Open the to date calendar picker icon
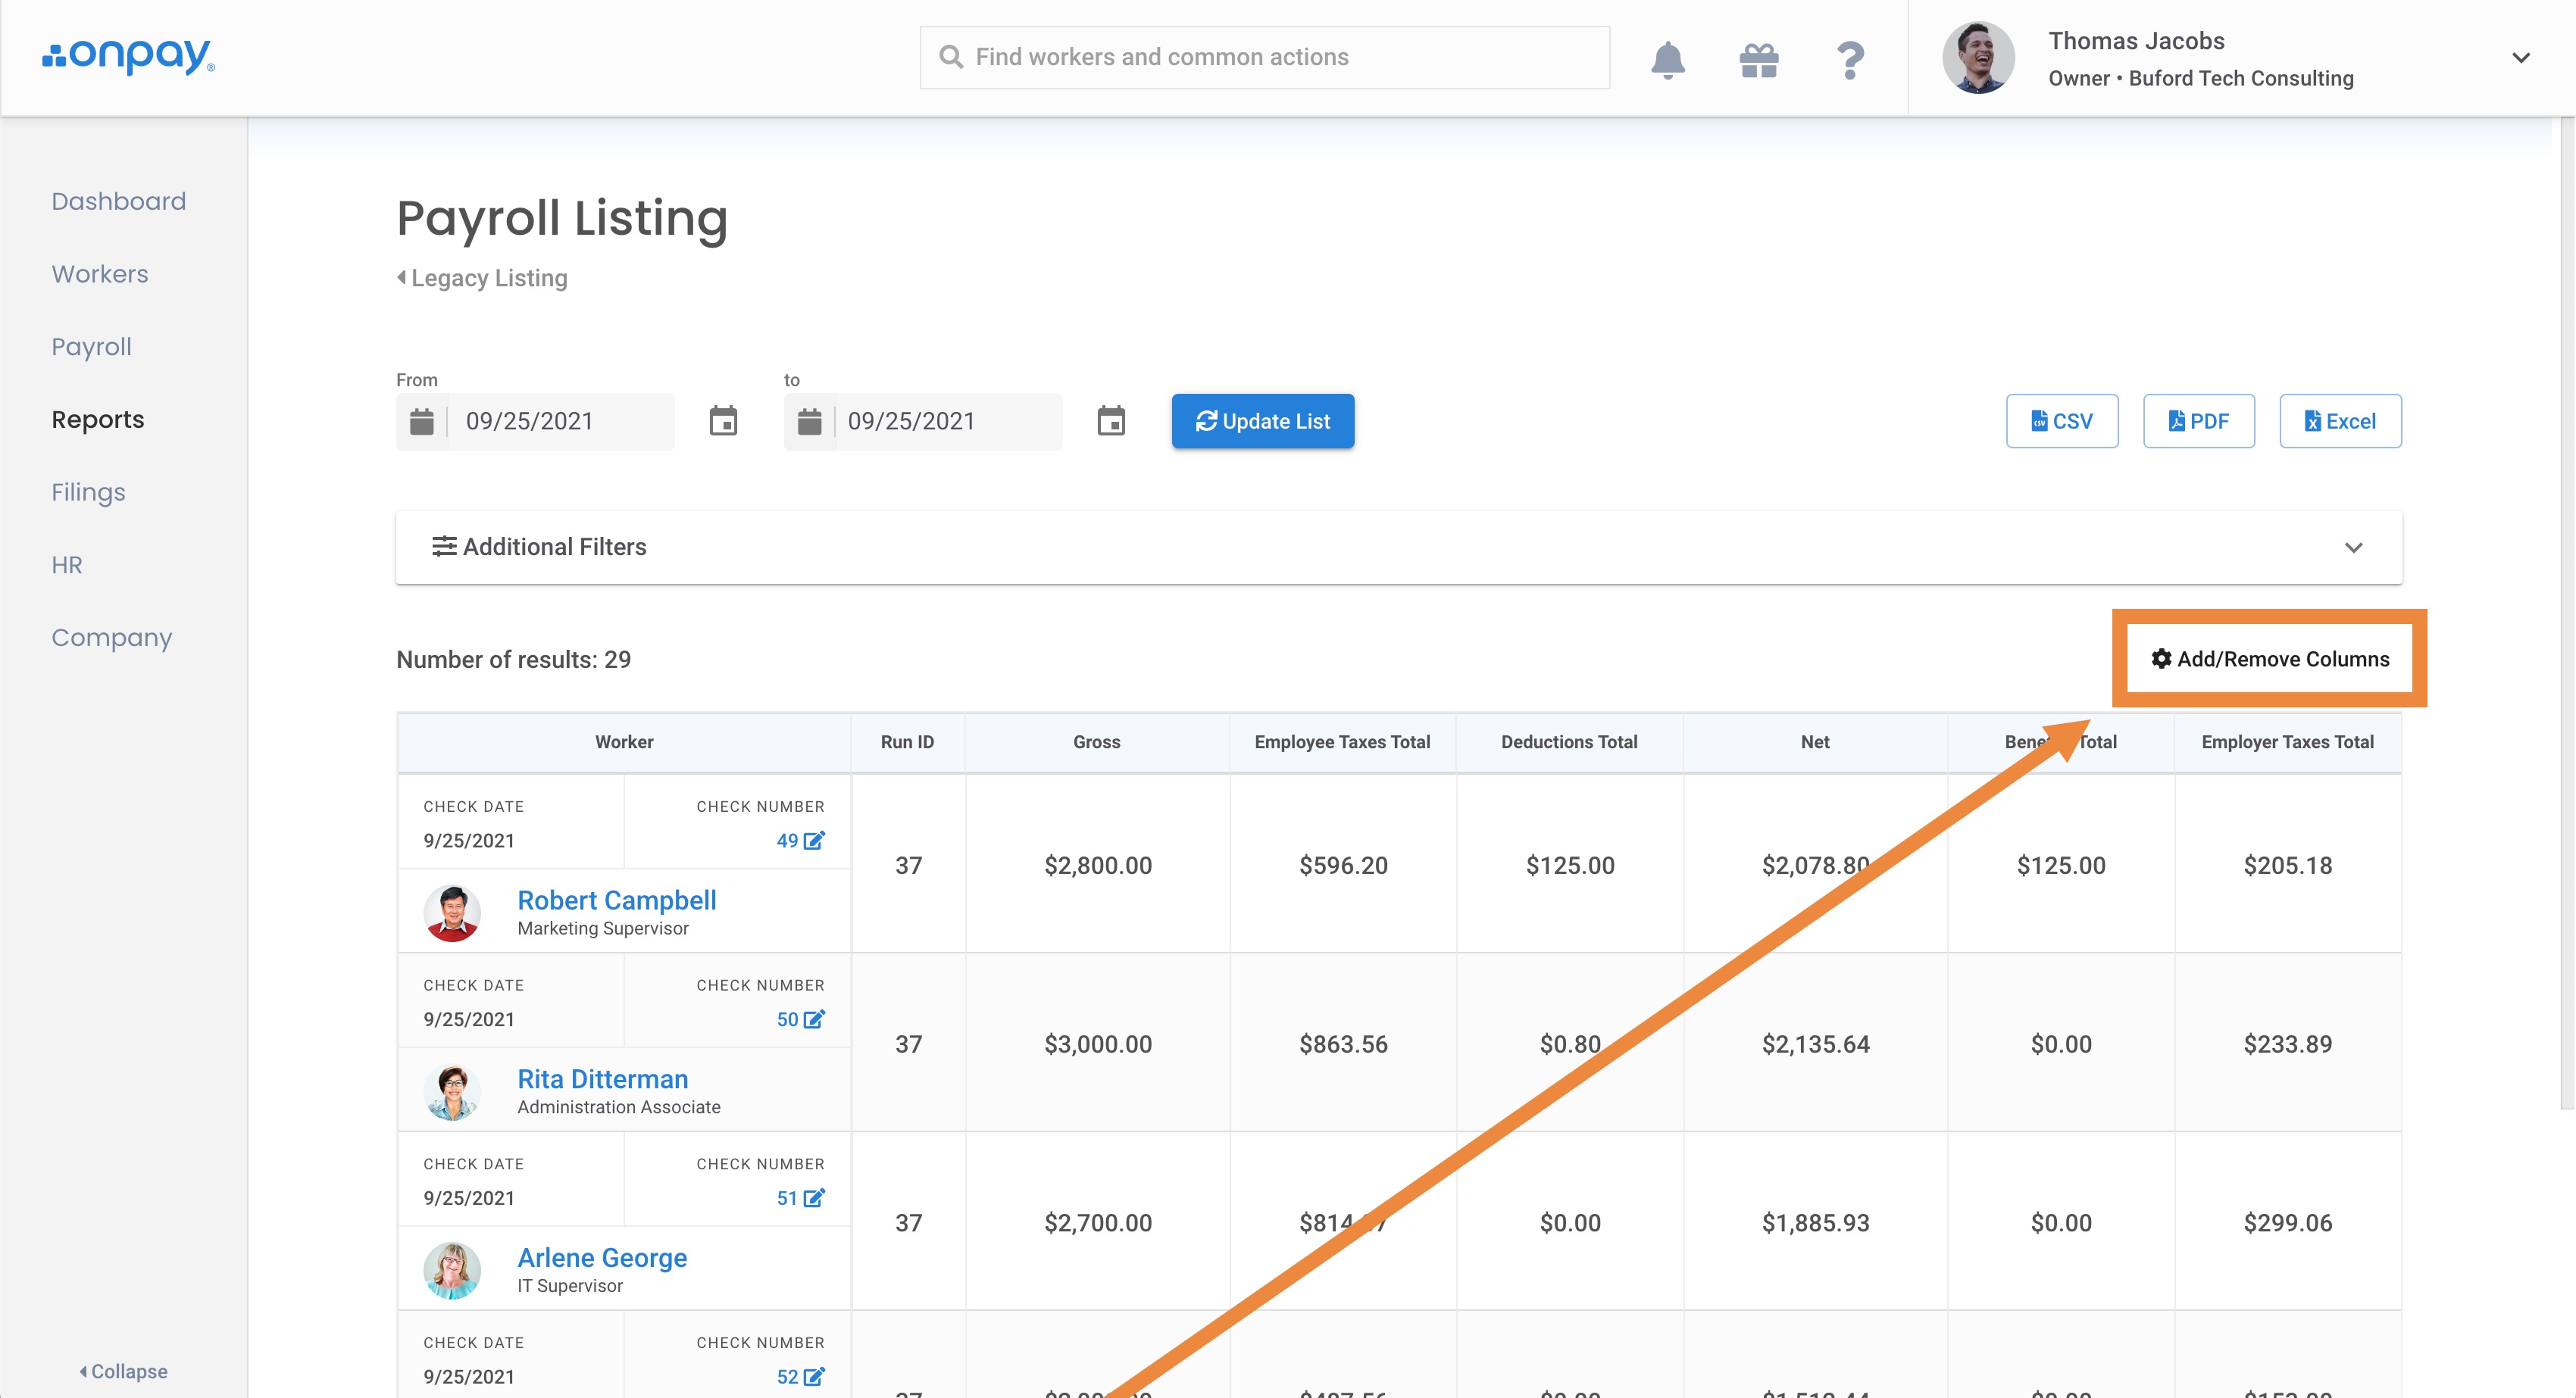The height and width of the screenshot is (1398, 2576). pyautogui.click(x=1111, y=421)
